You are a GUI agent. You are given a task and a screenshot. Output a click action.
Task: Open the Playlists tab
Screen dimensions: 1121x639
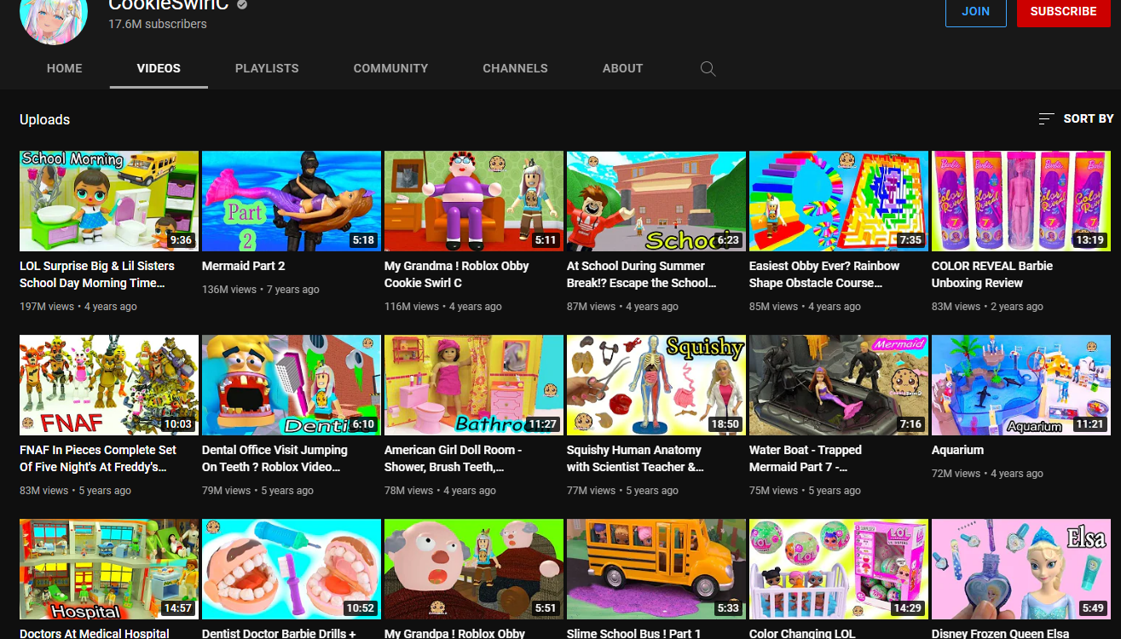tap(267, 68)
